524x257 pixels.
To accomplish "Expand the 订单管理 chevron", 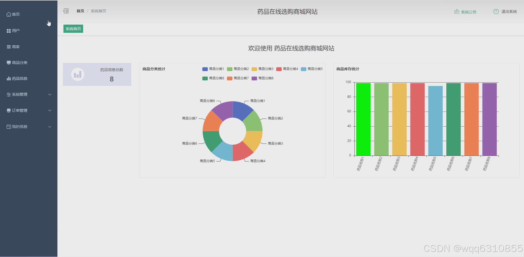I will [x=50, y=110].
